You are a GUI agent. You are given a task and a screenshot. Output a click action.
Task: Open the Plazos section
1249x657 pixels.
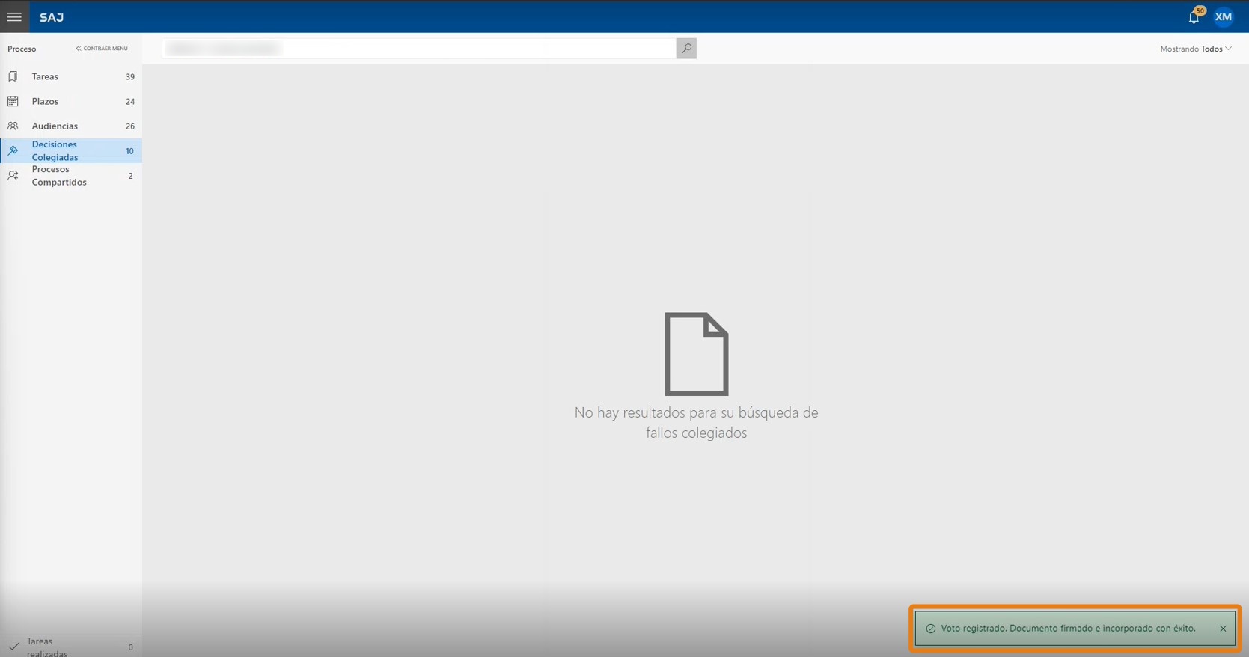click(71, 101)
